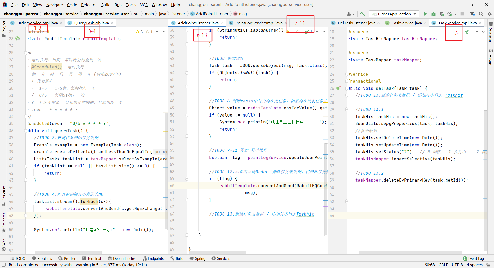This screenshot has height=268, width=494.
Task: Select the AddPointListener breadcrumb
Action: tap(209, 14)
